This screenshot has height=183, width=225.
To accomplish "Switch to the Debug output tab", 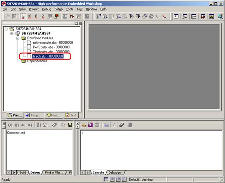I will 35,173.
